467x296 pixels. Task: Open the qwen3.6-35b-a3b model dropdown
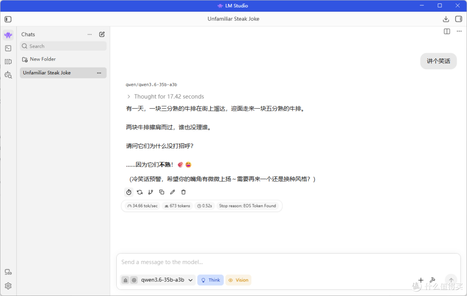[x=167, y=280]
